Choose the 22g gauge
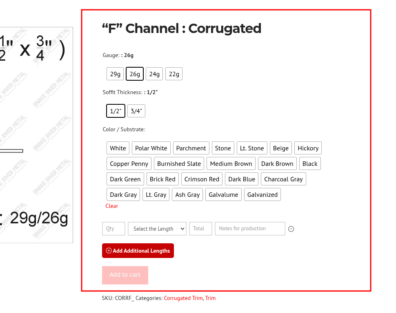 (x=174, y=74)
